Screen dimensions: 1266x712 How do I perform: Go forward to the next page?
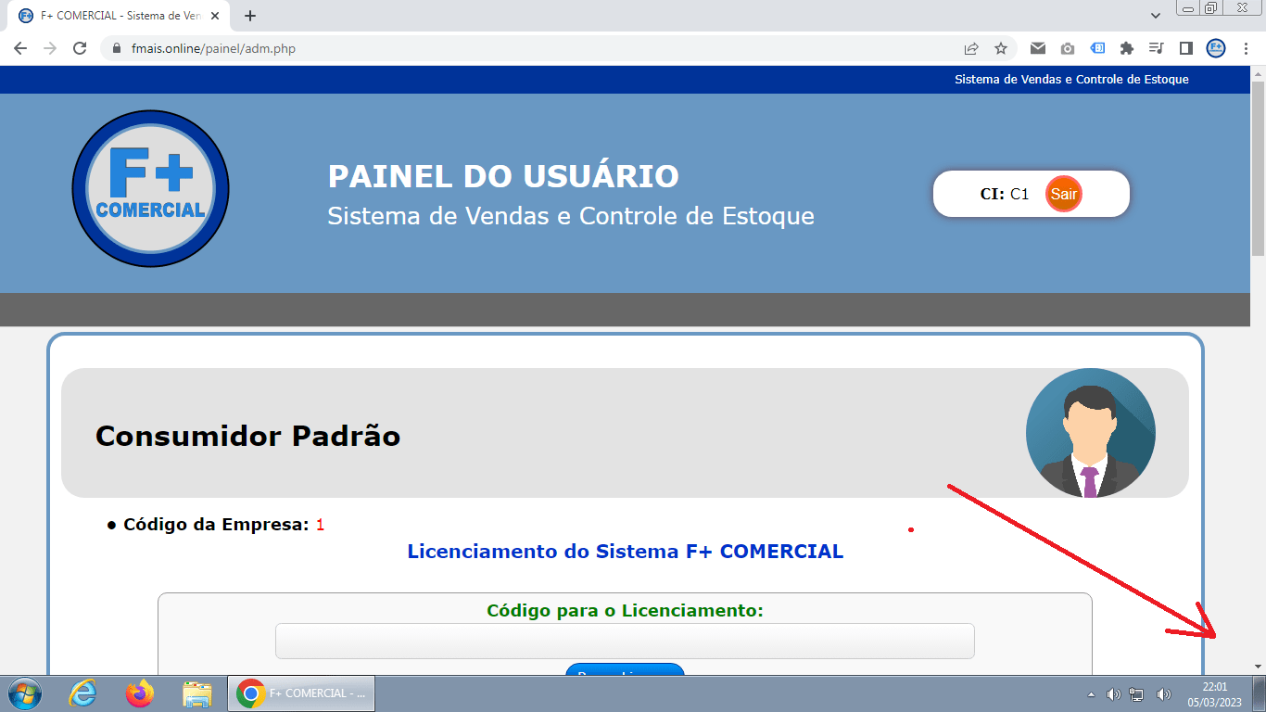pyautogui.click(x=50, y=48)
